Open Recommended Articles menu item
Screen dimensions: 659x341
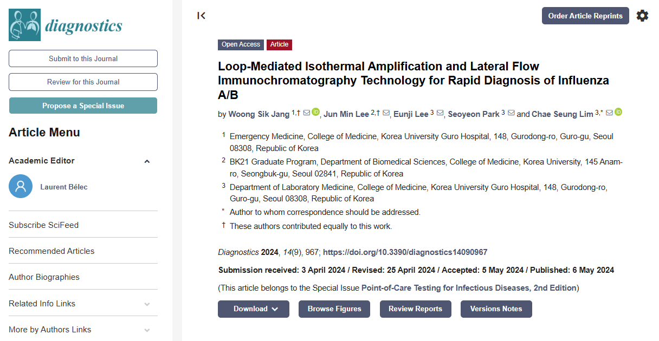pos(51,251)
